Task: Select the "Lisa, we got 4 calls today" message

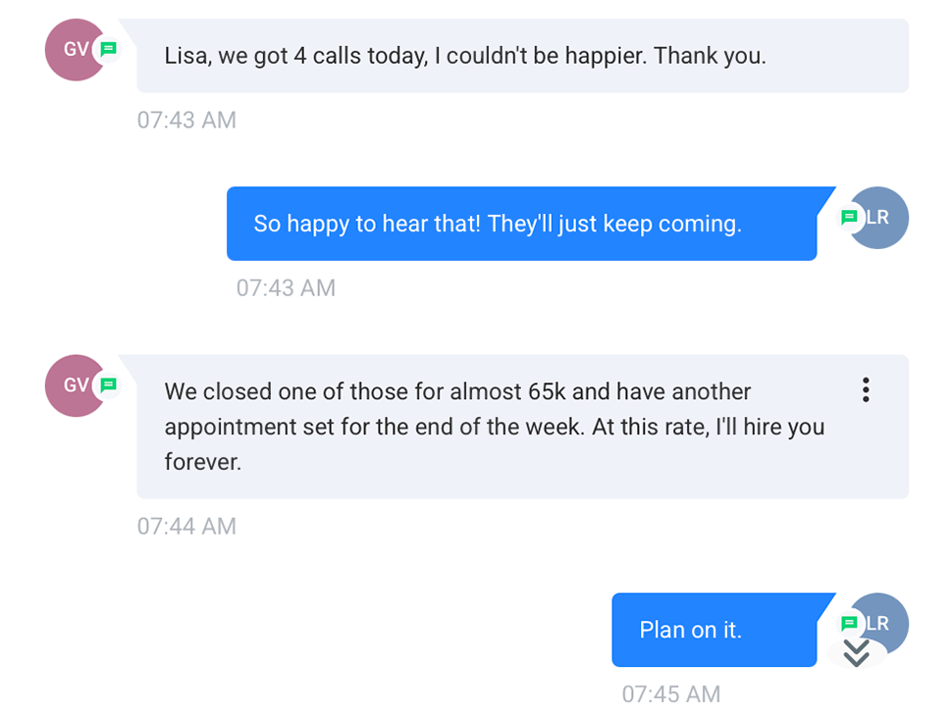Action: click(464, 56)
